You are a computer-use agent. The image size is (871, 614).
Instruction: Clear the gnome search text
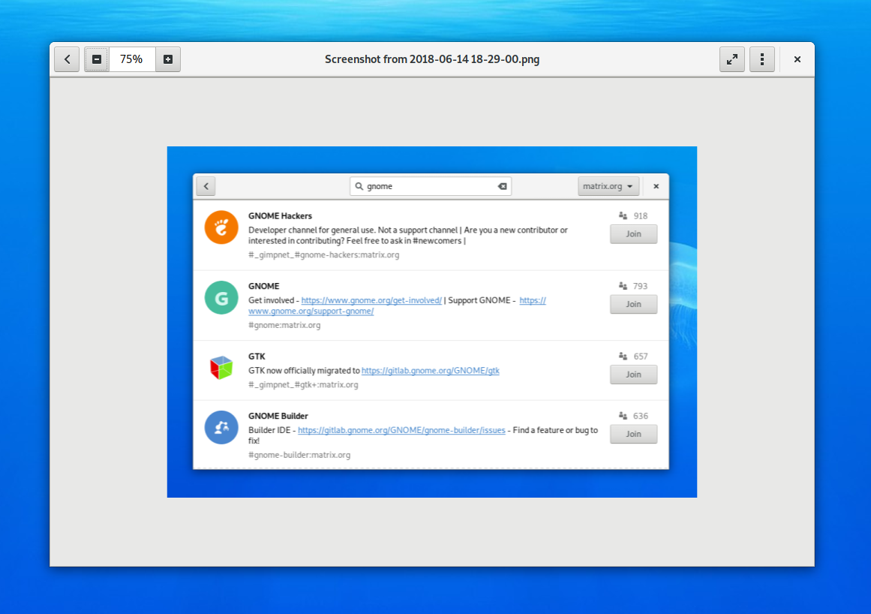pos(502,186)
